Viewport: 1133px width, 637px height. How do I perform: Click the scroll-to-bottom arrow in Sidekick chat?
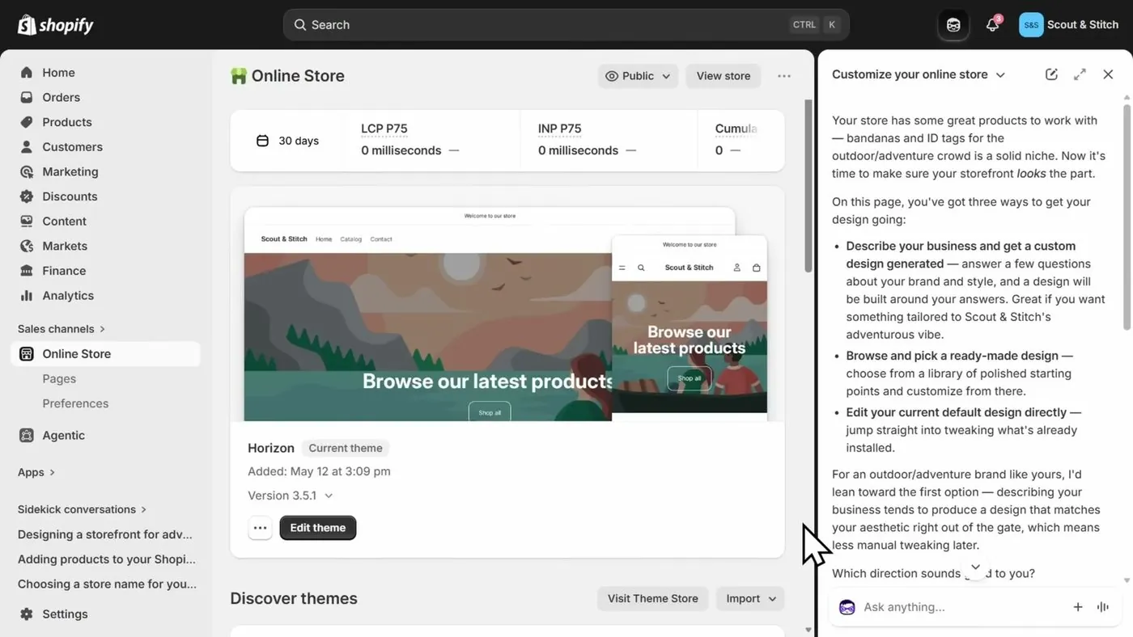[975, 567]
